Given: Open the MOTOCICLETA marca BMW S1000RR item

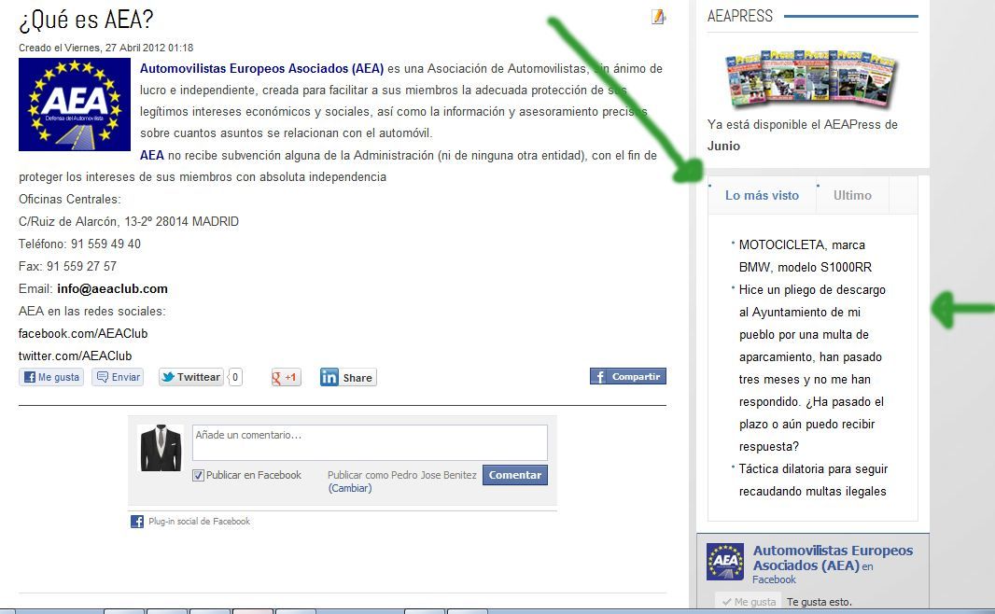Looking at the screenshot, I should coord(805,256).
